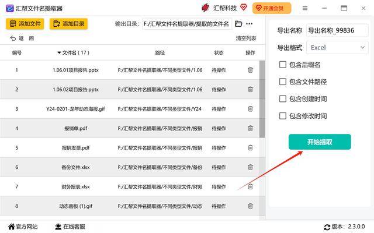374x233 pixels.
Task: Delete the 报销发票.pdf row via trash icon
Action: (250, 147)
